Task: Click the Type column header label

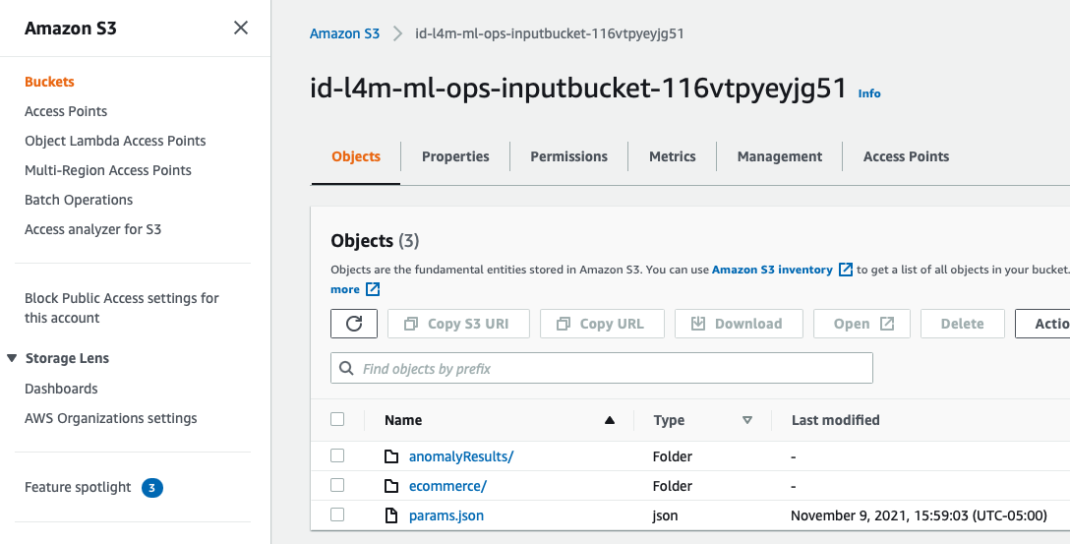Action: [x=669, y=420]
